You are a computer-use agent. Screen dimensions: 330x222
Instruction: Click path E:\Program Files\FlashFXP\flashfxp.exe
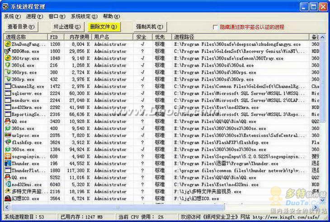click(221, 142)
